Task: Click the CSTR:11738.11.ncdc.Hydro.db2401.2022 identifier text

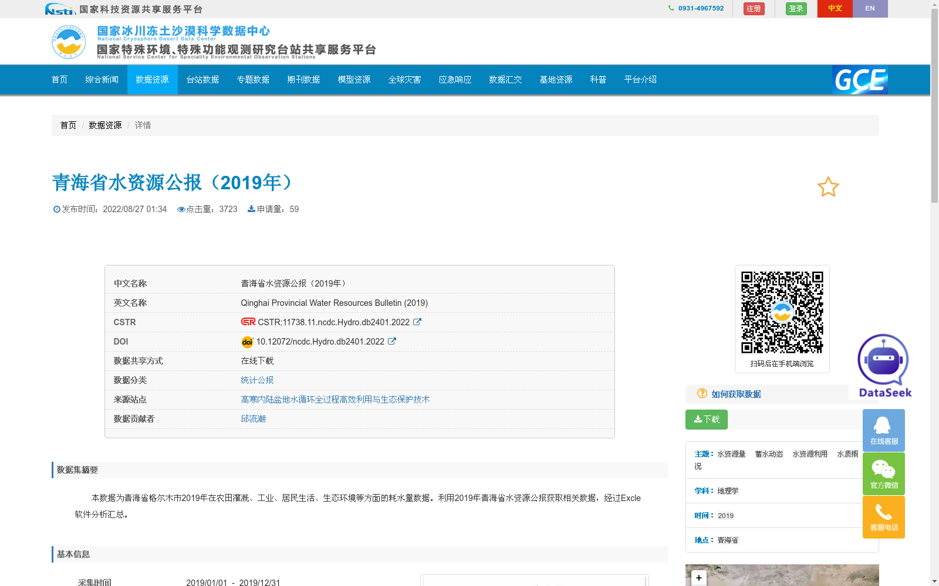Action: [334, 322]
